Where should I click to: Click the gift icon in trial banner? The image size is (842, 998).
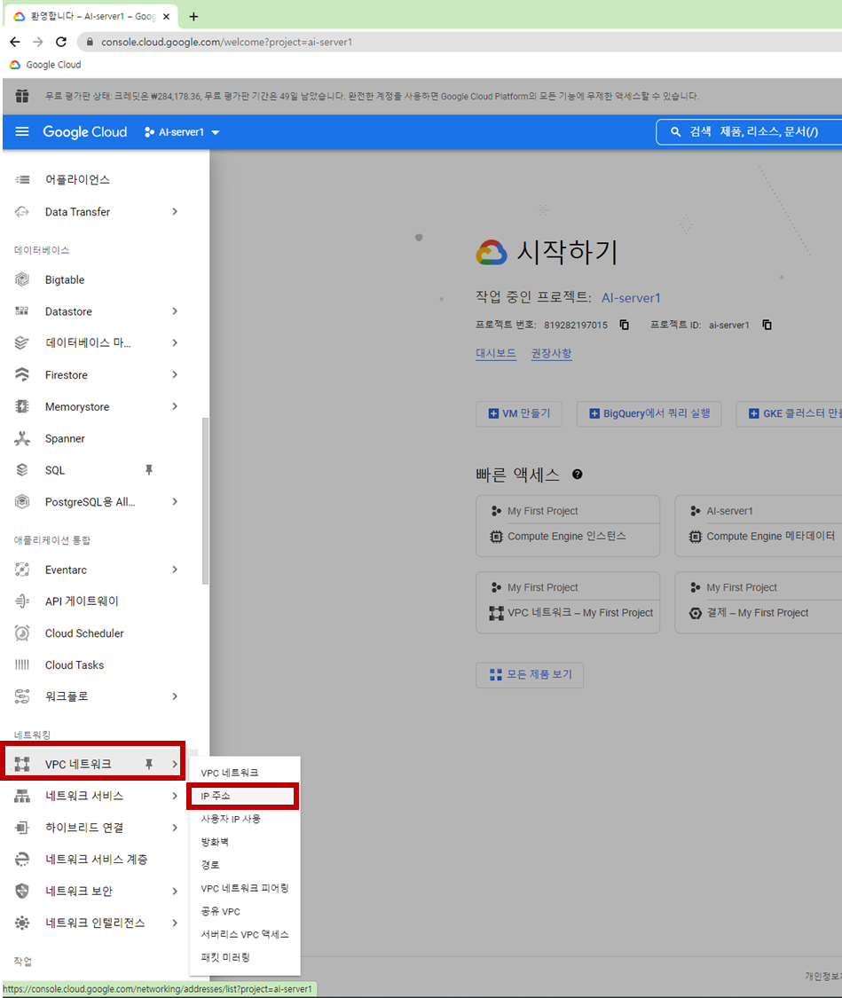(22, 96)
